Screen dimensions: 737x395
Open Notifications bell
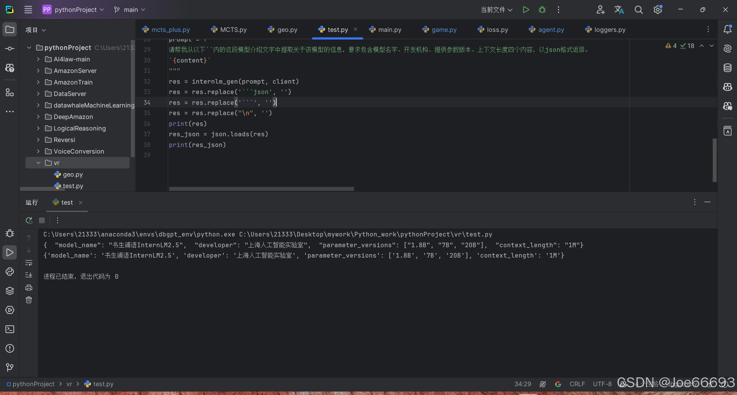click(x=727, y=30)
